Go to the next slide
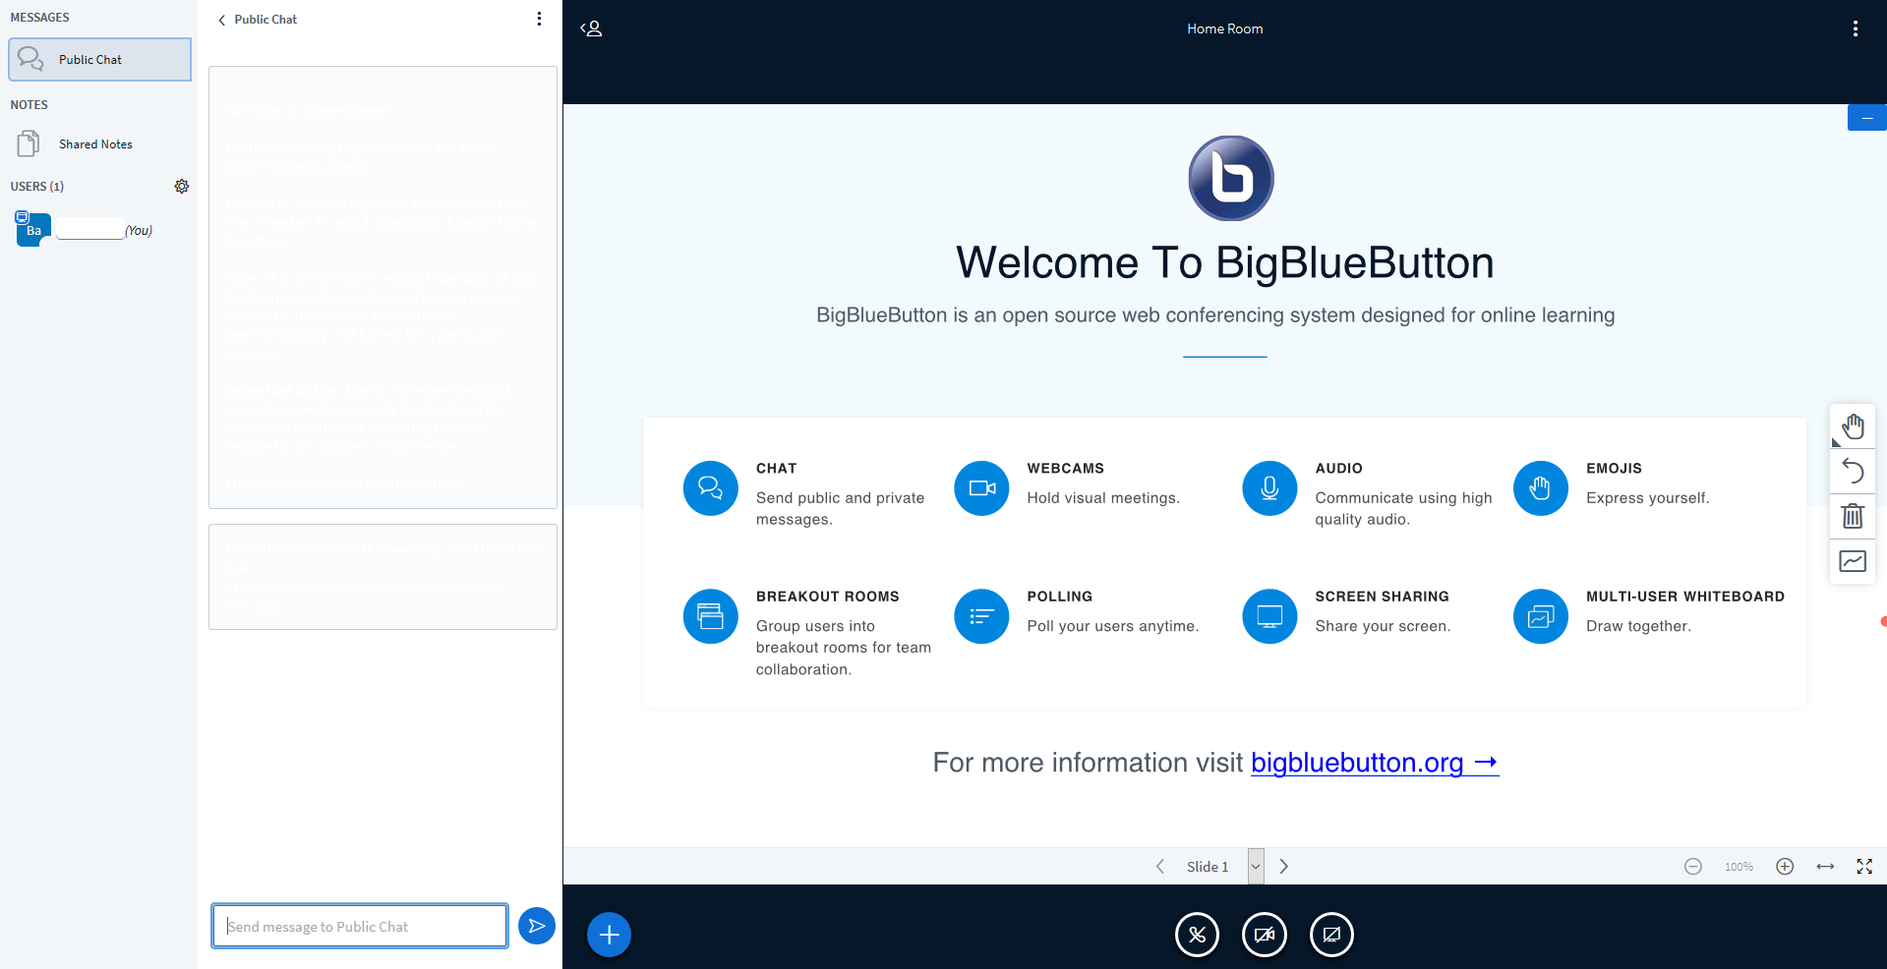 point(1283,866)
